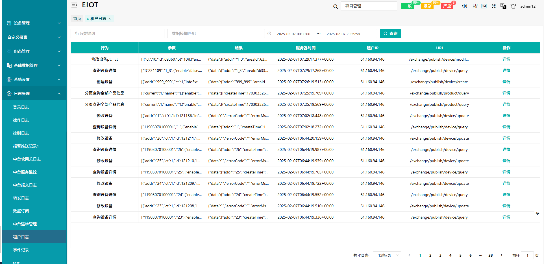Click the clock icon in date range picker
Screen dimensions: 544x264
click(x=269, y=34)
